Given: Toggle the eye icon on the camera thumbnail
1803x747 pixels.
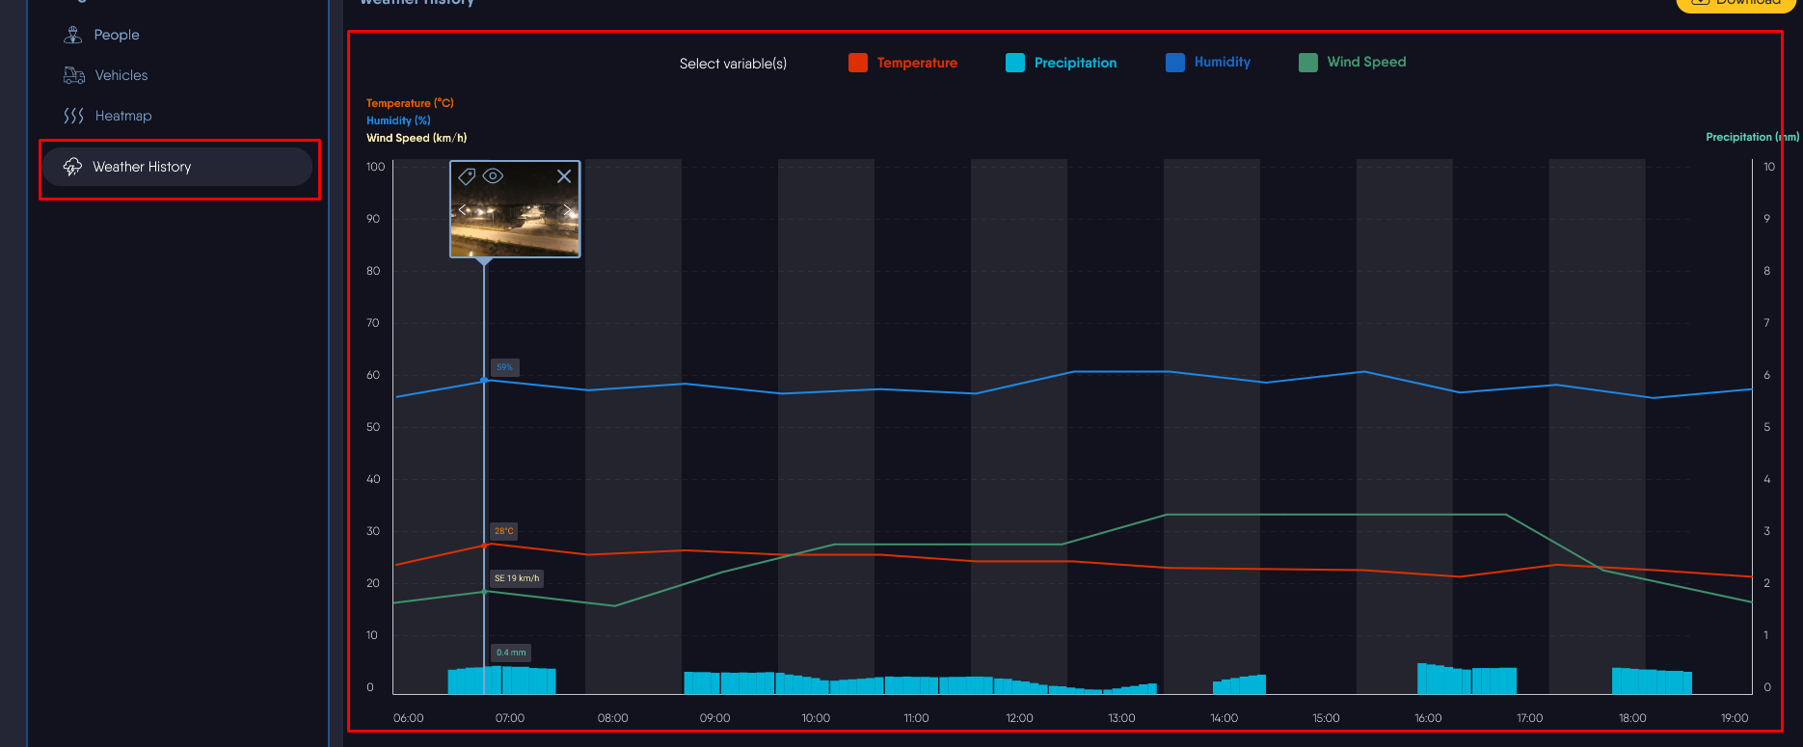Looking at the screenshot, I should (493, 175).
